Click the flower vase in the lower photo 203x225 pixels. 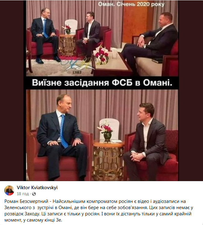point(106,133)
